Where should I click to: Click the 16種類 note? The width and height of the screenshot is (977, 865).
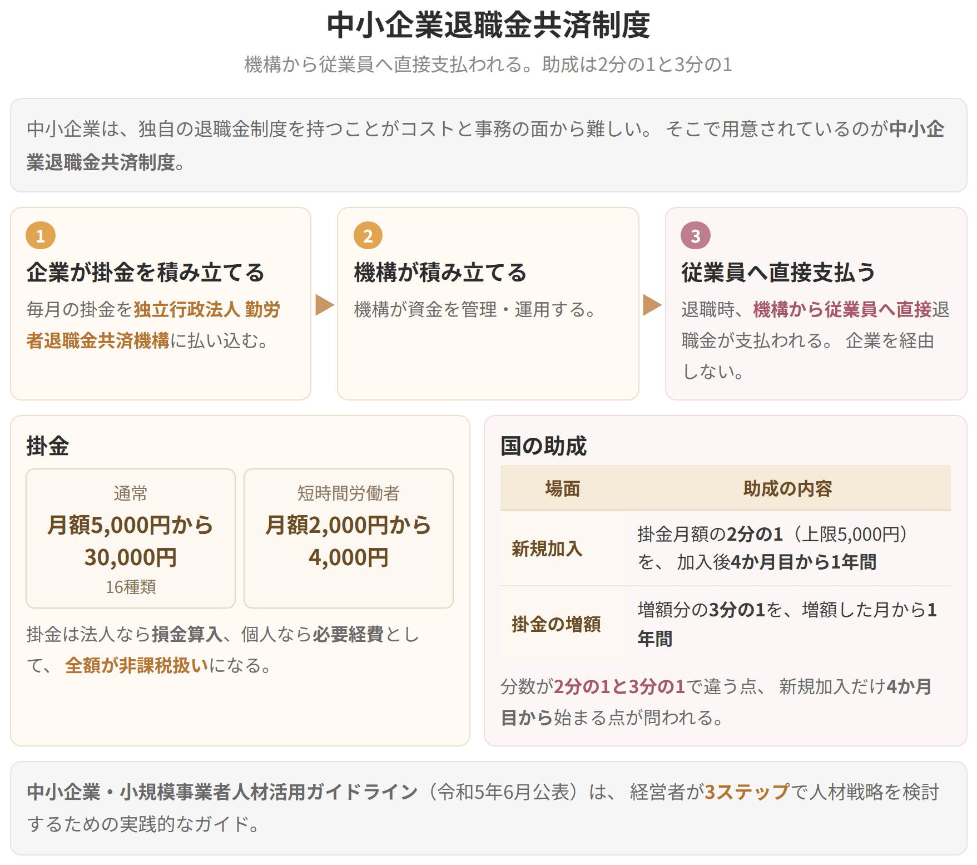[x=131, y=587]
